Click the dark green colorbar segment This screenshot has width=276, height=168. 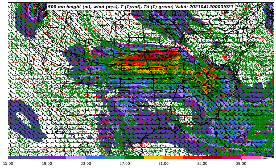tap(134, 157)
